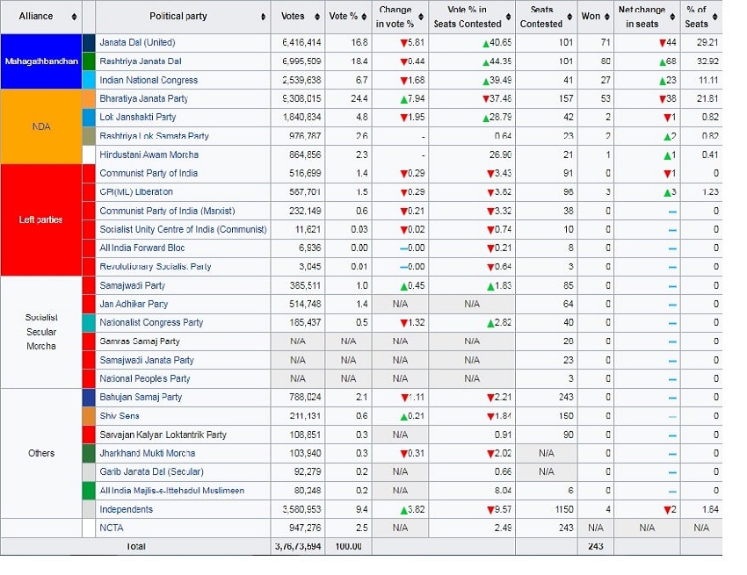Click the NDA alliance cell

(x=41, y=126)
